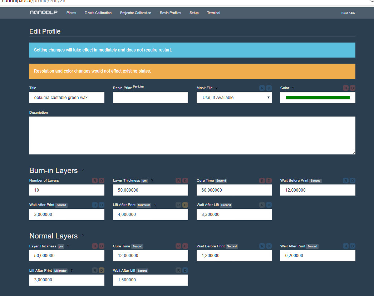This screenshot has width=374, height=296.
Task: Click the nanoDLP logo link
Action: click(44, 13)
